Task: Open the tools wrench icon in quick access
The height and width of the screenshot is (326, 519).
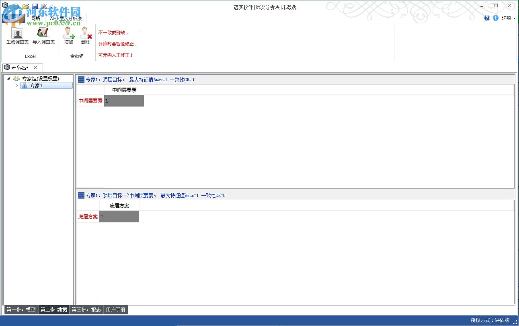Action: (44, 6)
